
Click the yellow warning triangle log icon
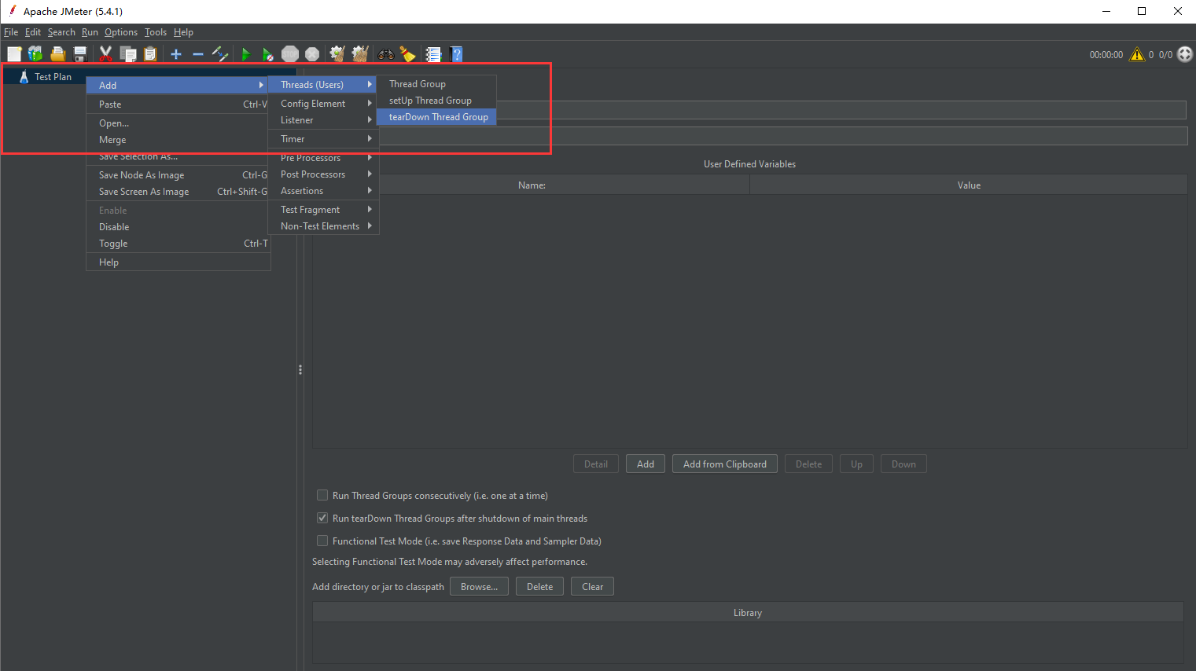point(1137,54)
